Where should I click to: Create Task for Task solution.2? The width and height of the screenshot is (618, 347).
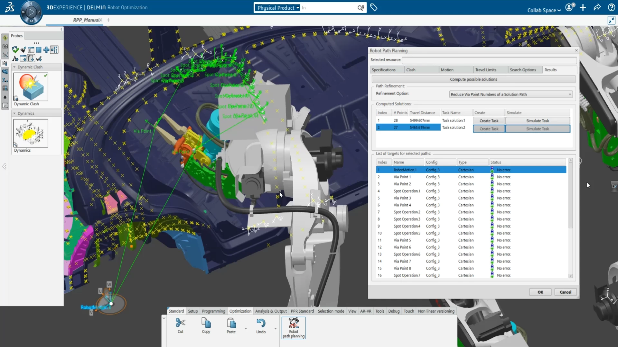(x=489, y=129)
